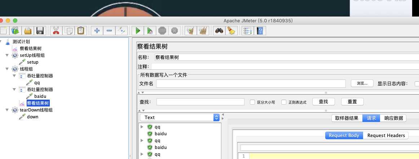
Task: Click the Paste clipboard icon
Action: point(80,31)
